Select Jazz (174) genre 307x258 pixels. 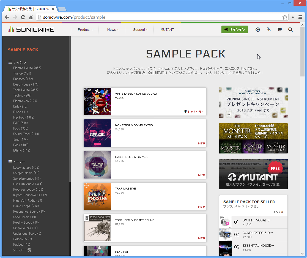coord(21,139)
